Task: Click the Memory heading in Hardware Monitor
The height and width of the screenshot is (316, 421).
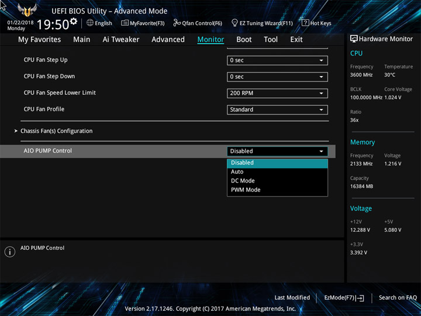Action: (363, 142)
